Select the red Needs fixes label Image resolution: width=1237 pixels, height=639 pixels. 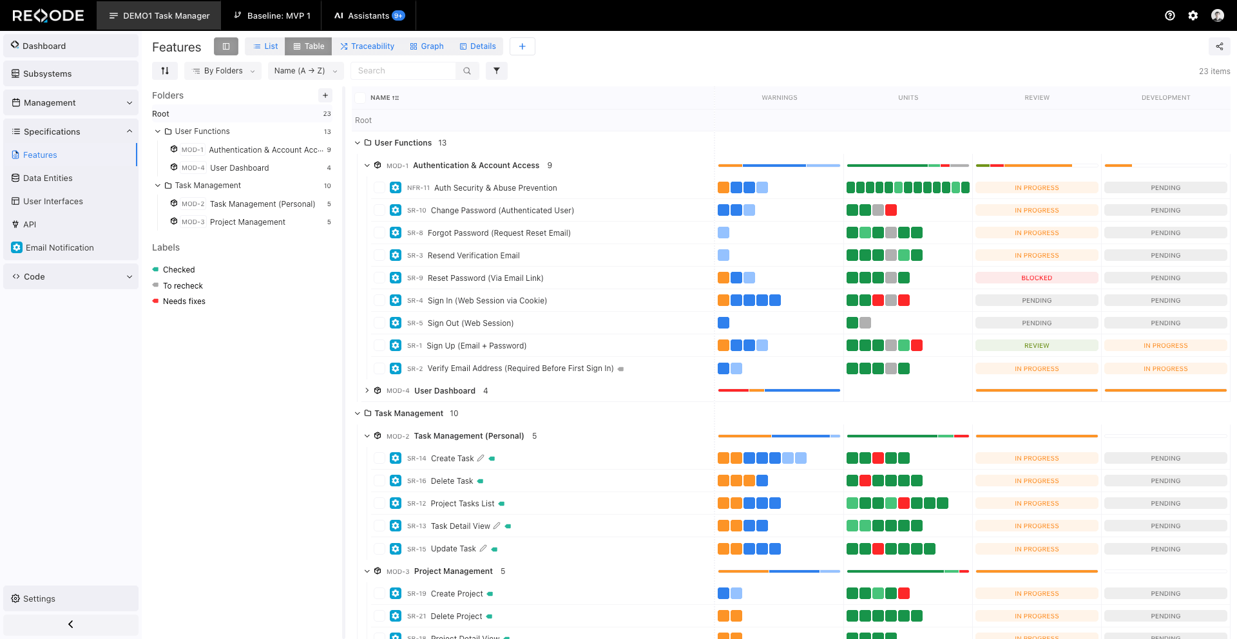[x=184, y=301]
